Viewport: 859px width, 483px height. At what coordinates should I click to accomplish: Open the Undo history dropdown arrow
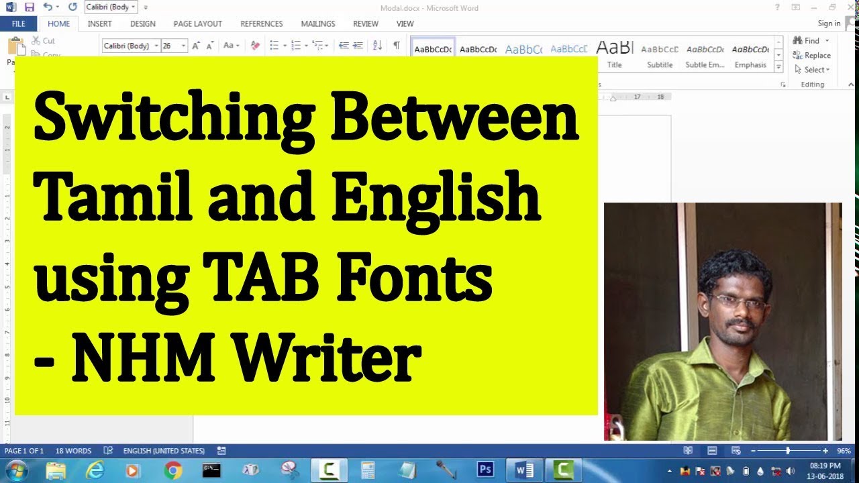point(56,7)
